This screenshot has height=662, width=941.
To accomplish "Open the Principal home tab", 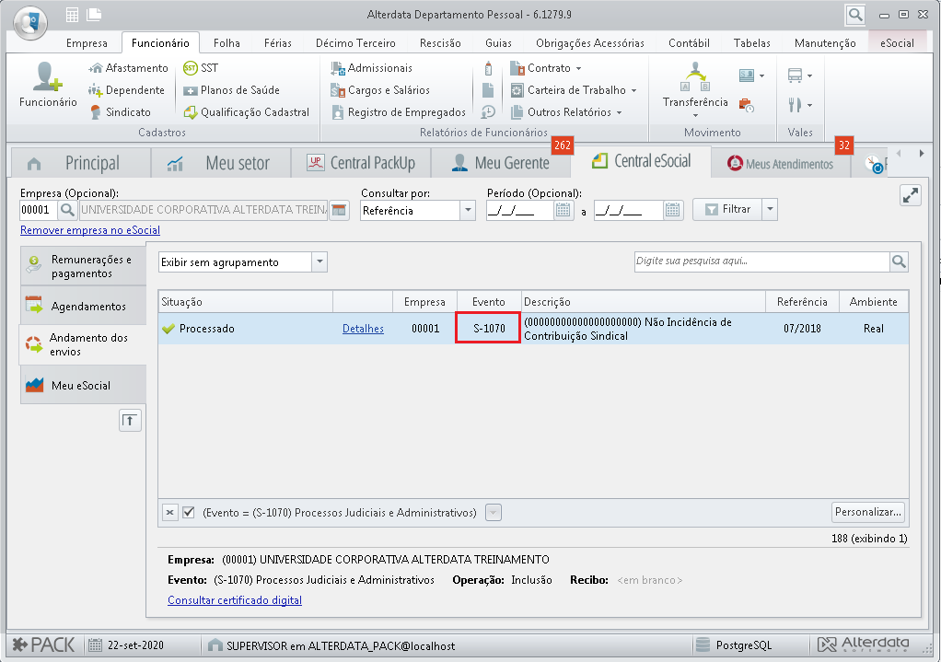I will coord(80,163).
